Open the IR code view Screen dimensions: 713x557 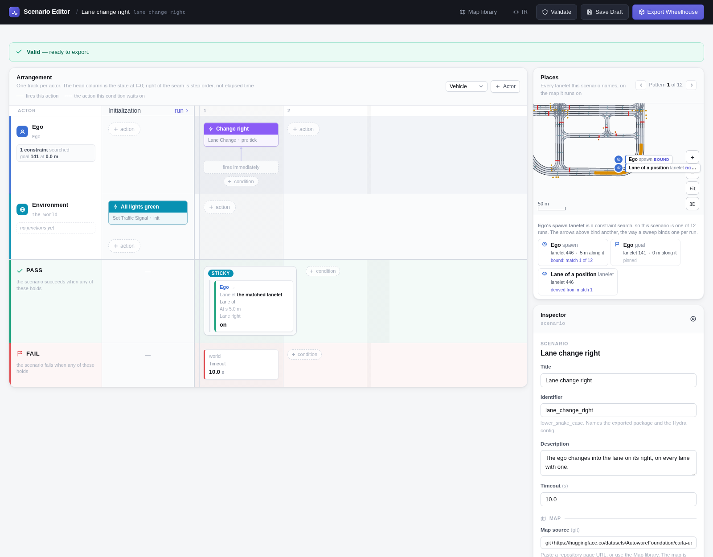(x=520, y=12)
